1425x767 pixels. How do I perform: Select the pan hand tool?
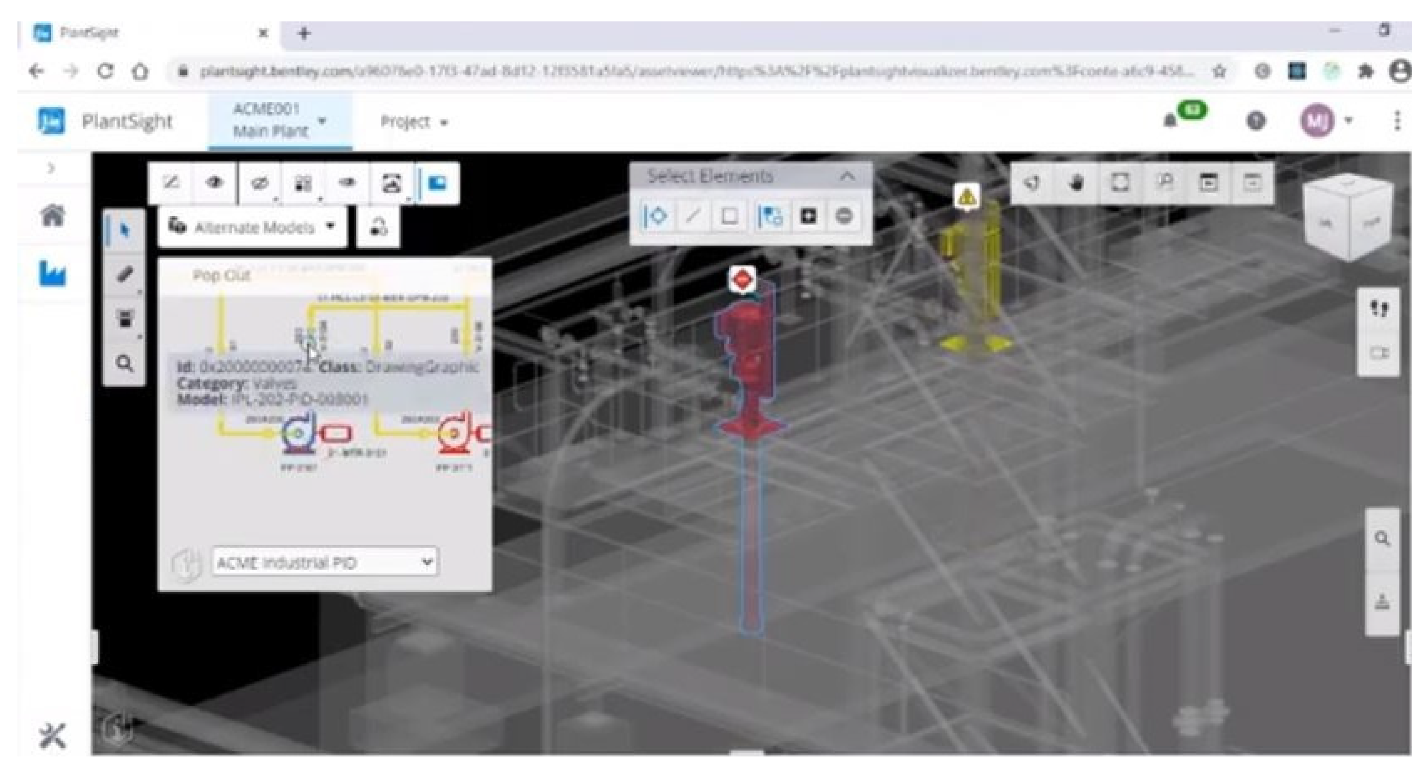tap(1076, 183)
